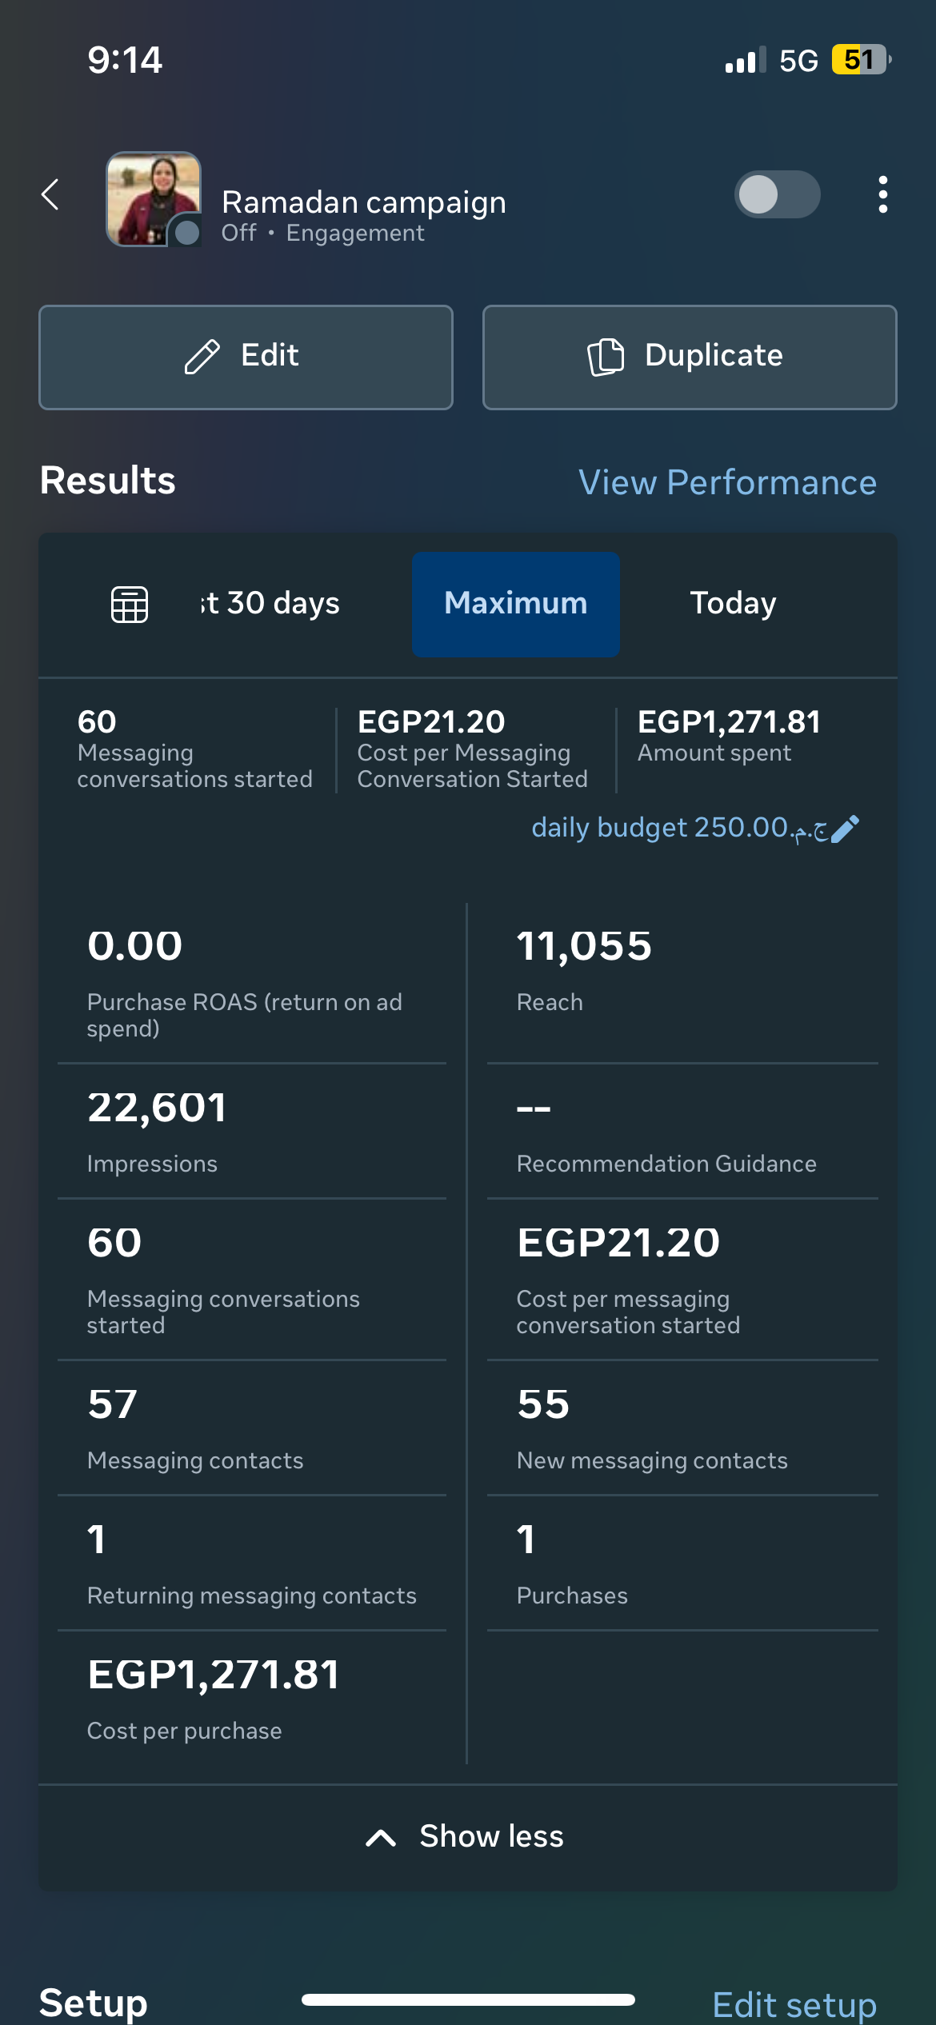Tap the Edit setup link
Image resolution: width=936 pixels, height=2025 pixels.
(794, 2004)
